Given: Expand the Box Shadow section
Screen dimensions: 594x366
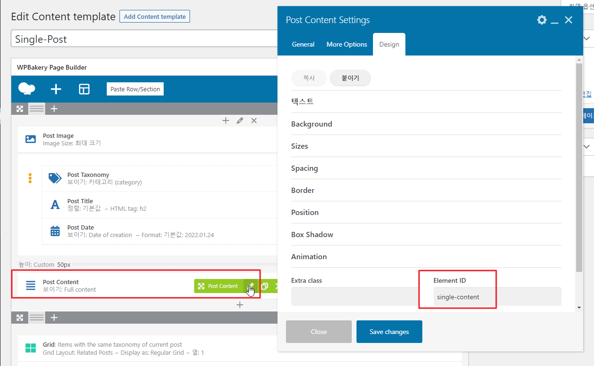Looking at the screenshot, I should (426, 234).
